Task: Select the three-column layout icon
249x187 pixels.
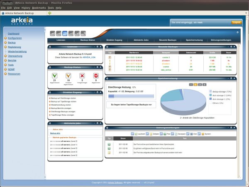Action: [71, 33]
